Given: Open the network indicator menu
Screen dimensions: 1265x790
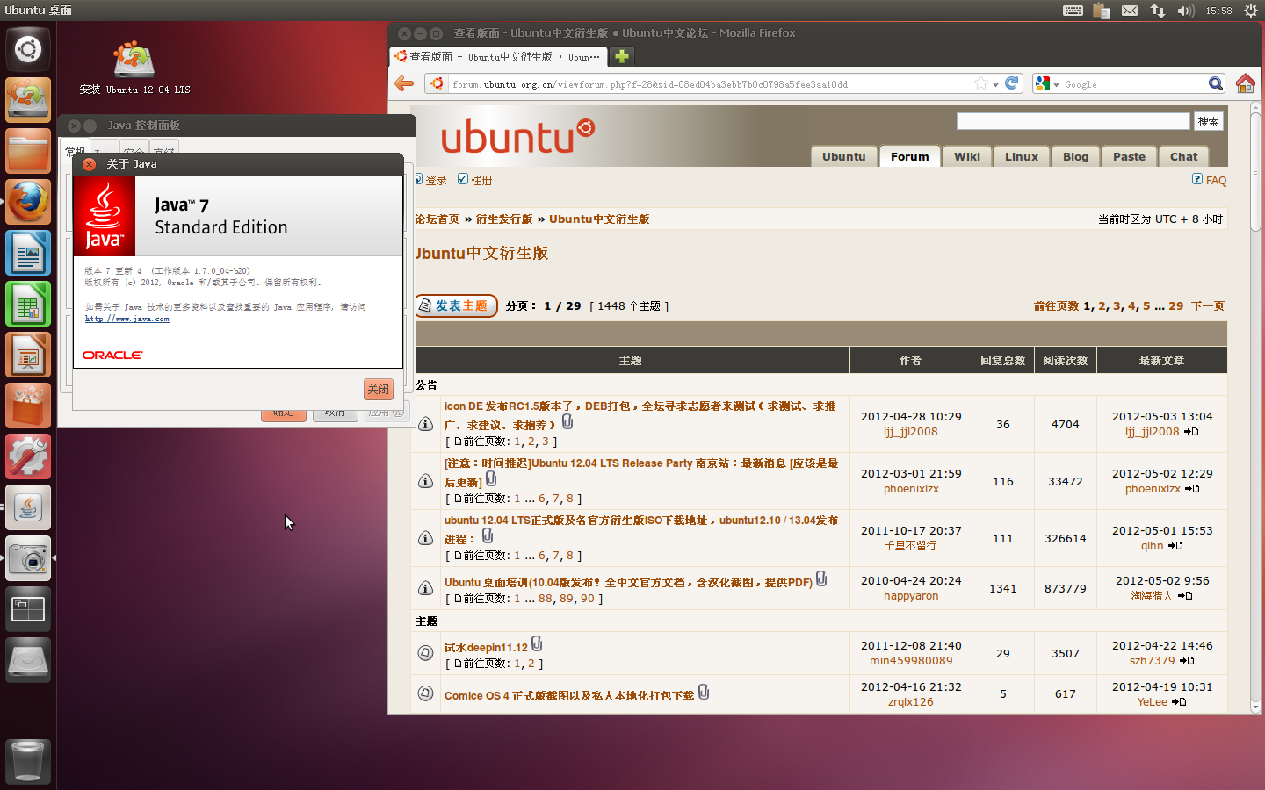Looking at the screenshot, I should [x=1158, y=11].
